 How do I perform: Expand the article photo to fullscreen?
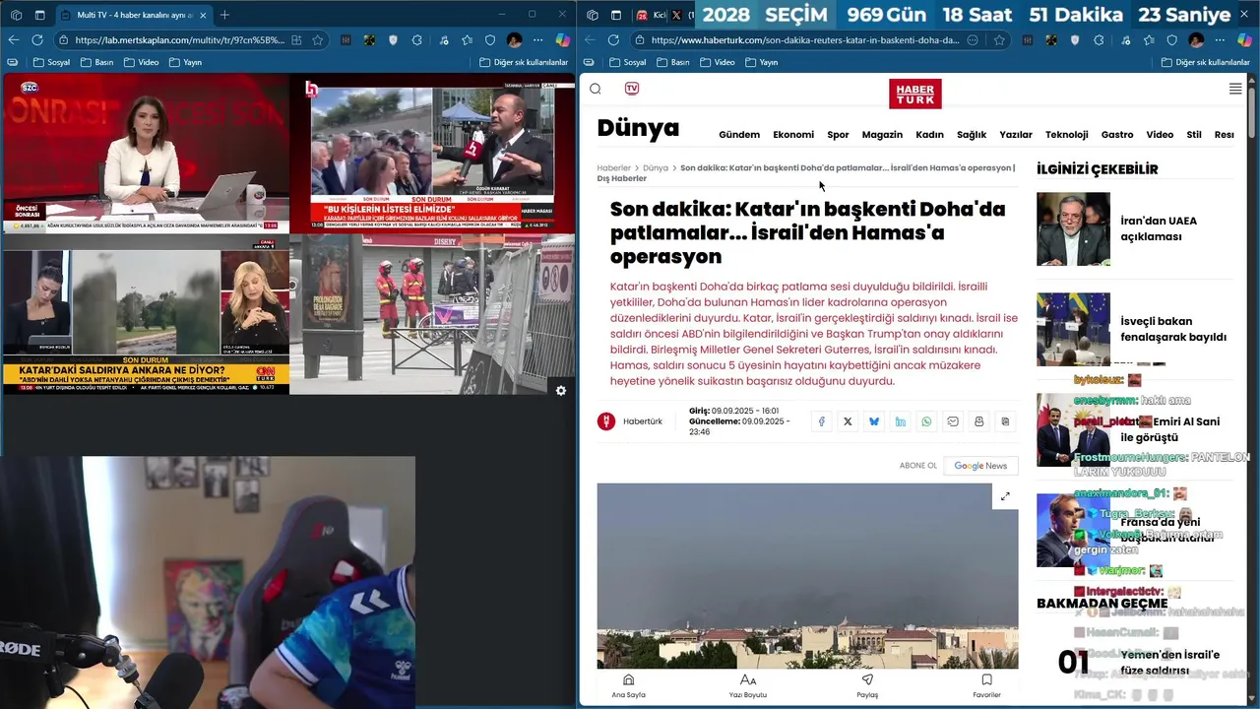[x=1005, y=496]
